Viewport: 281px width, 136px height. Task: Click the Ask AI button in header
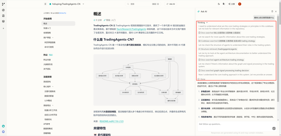(x=170, y=4)
